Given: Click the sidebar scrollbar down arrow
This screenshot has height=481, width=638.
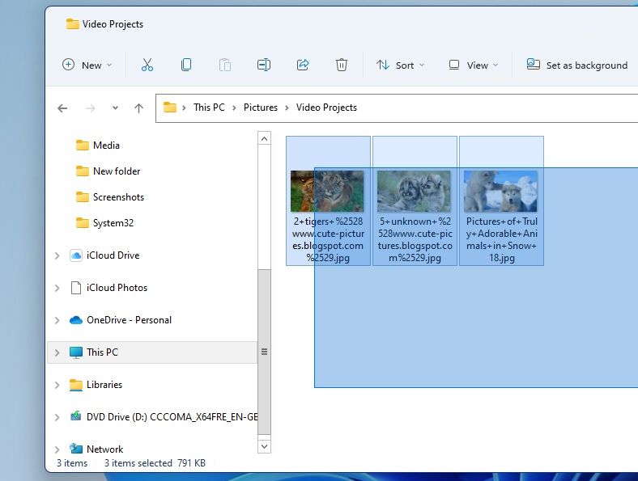Looking at the screenshot, I should click(x=264, y=445).
